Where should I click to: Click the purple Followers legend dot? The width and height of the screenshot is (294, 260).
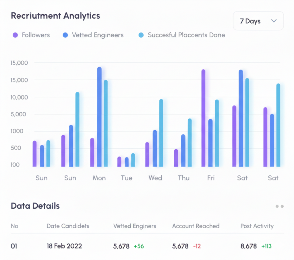pos(15,35)
